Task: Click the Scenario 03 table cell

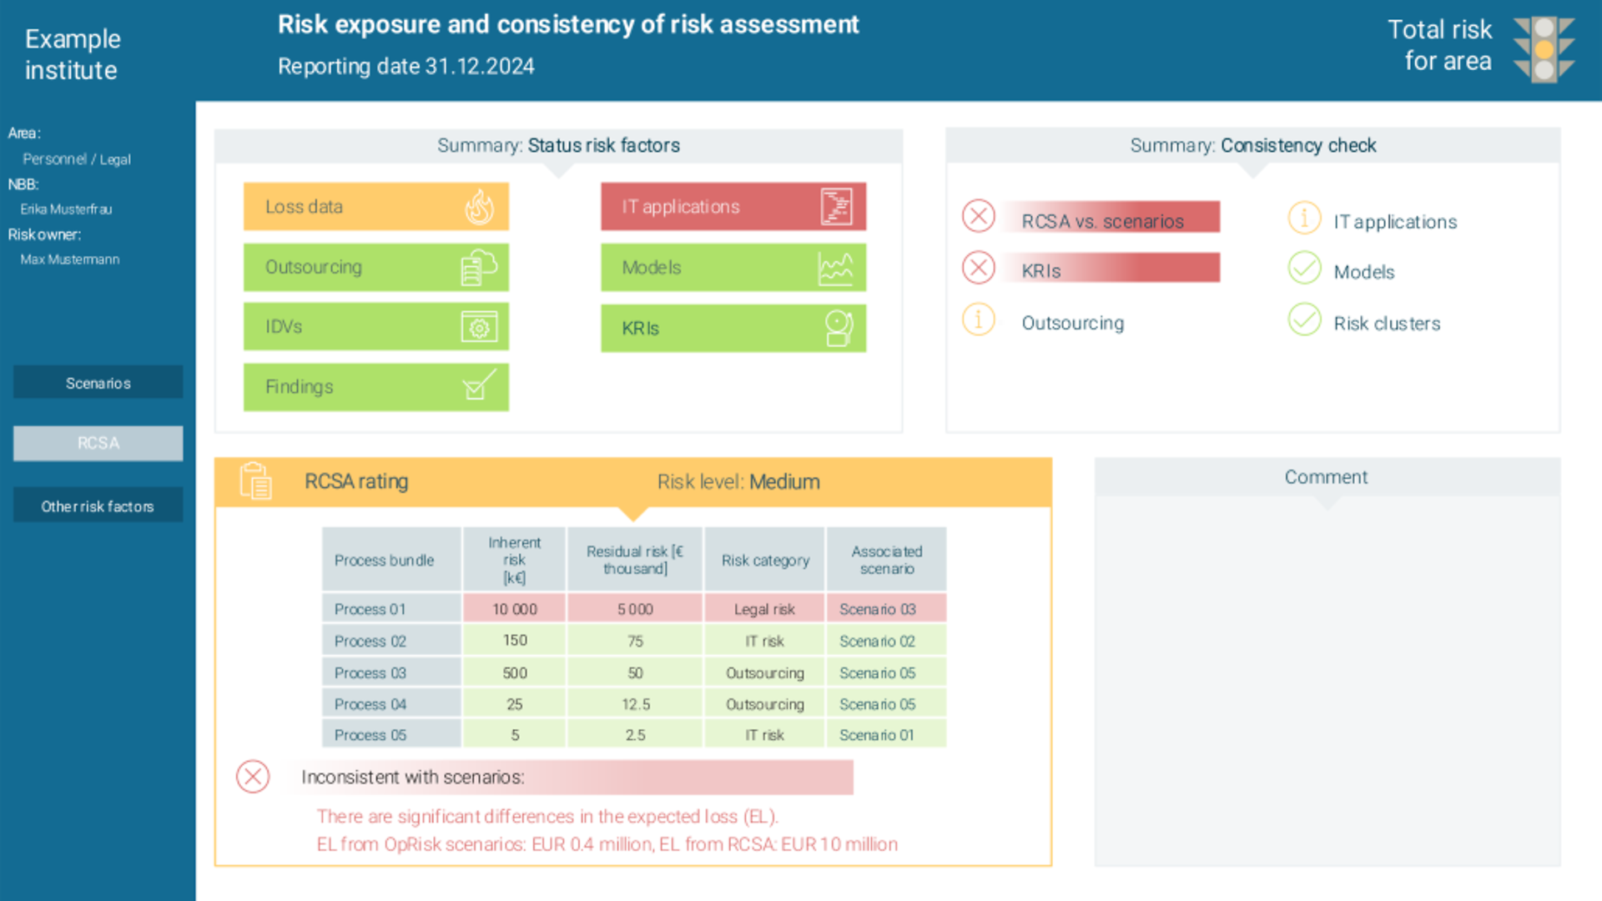Action: pos(885,609)
